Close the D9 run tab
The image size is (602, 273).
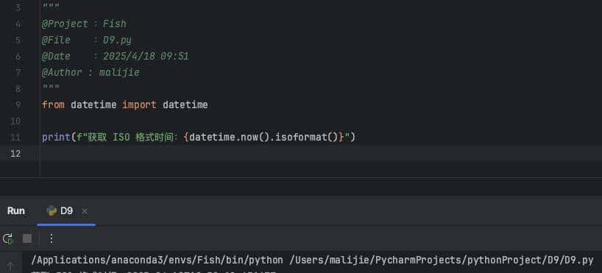85,211
